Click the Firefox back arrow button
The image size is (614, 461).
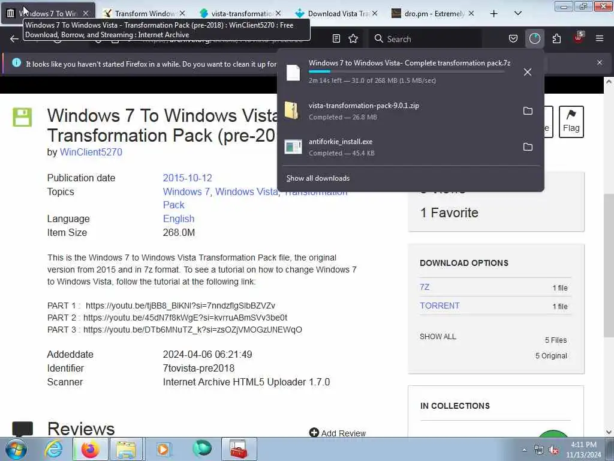coord(14,39)
